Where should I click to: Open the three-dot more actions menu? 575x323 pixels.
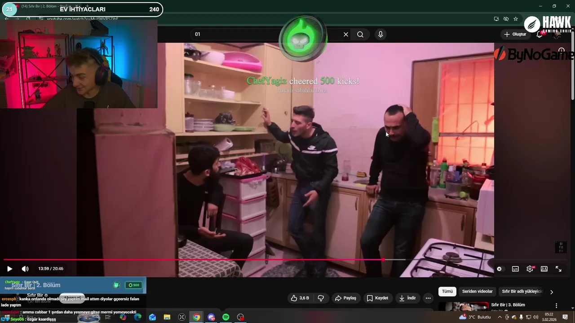[x=428, y=298]
